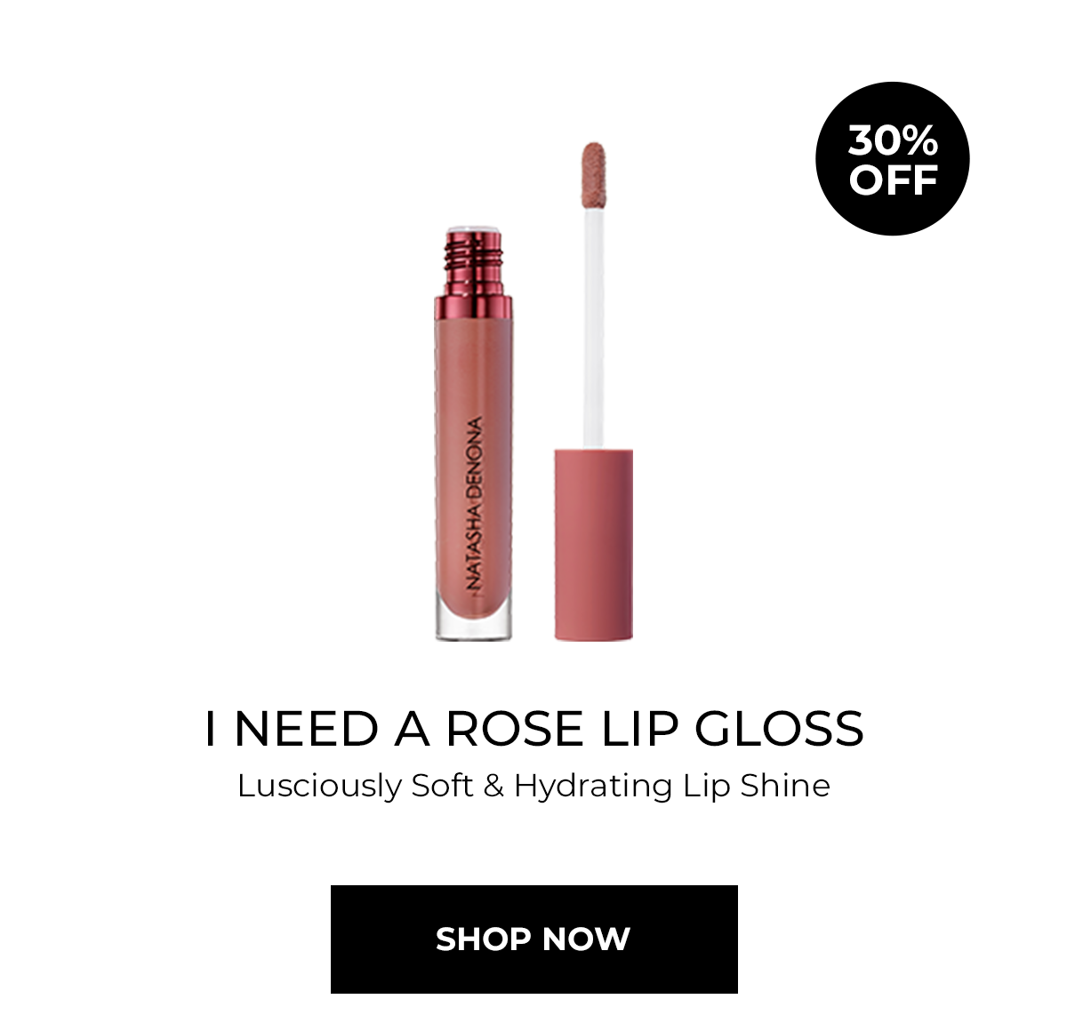Click the SHOP NOW button
The width and height of the screenshot is (1067, 1031).
click(533, 939)
